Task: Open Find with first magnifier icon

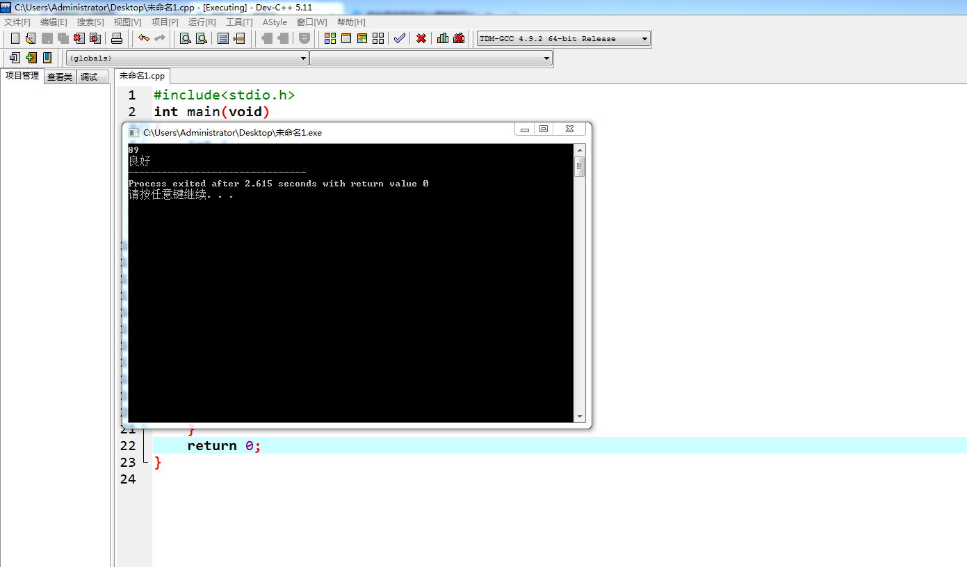Action: coord(186,38)
